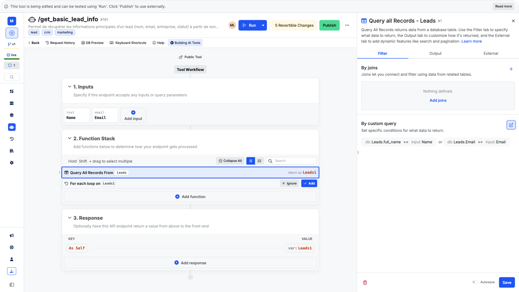The width and height of the screenshot is (519, 292).
Task: Open the comments counter badge
Action: click(12, 65)
